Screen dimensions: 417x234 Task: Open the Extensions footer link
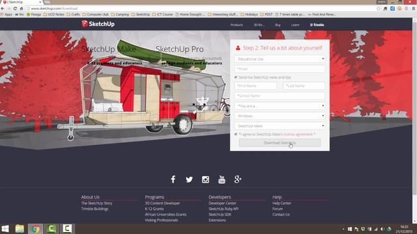coord(217,220)
